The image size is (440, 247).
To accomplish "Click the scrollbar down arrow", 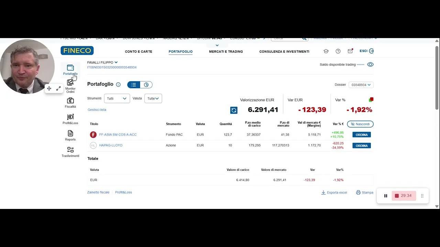I will 437,207.
